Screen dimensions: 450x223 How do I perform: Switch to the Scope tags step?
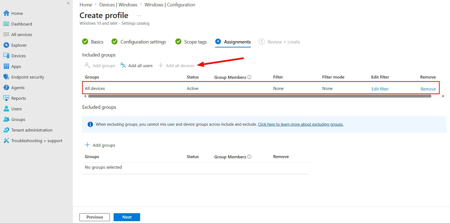point(191,42)
